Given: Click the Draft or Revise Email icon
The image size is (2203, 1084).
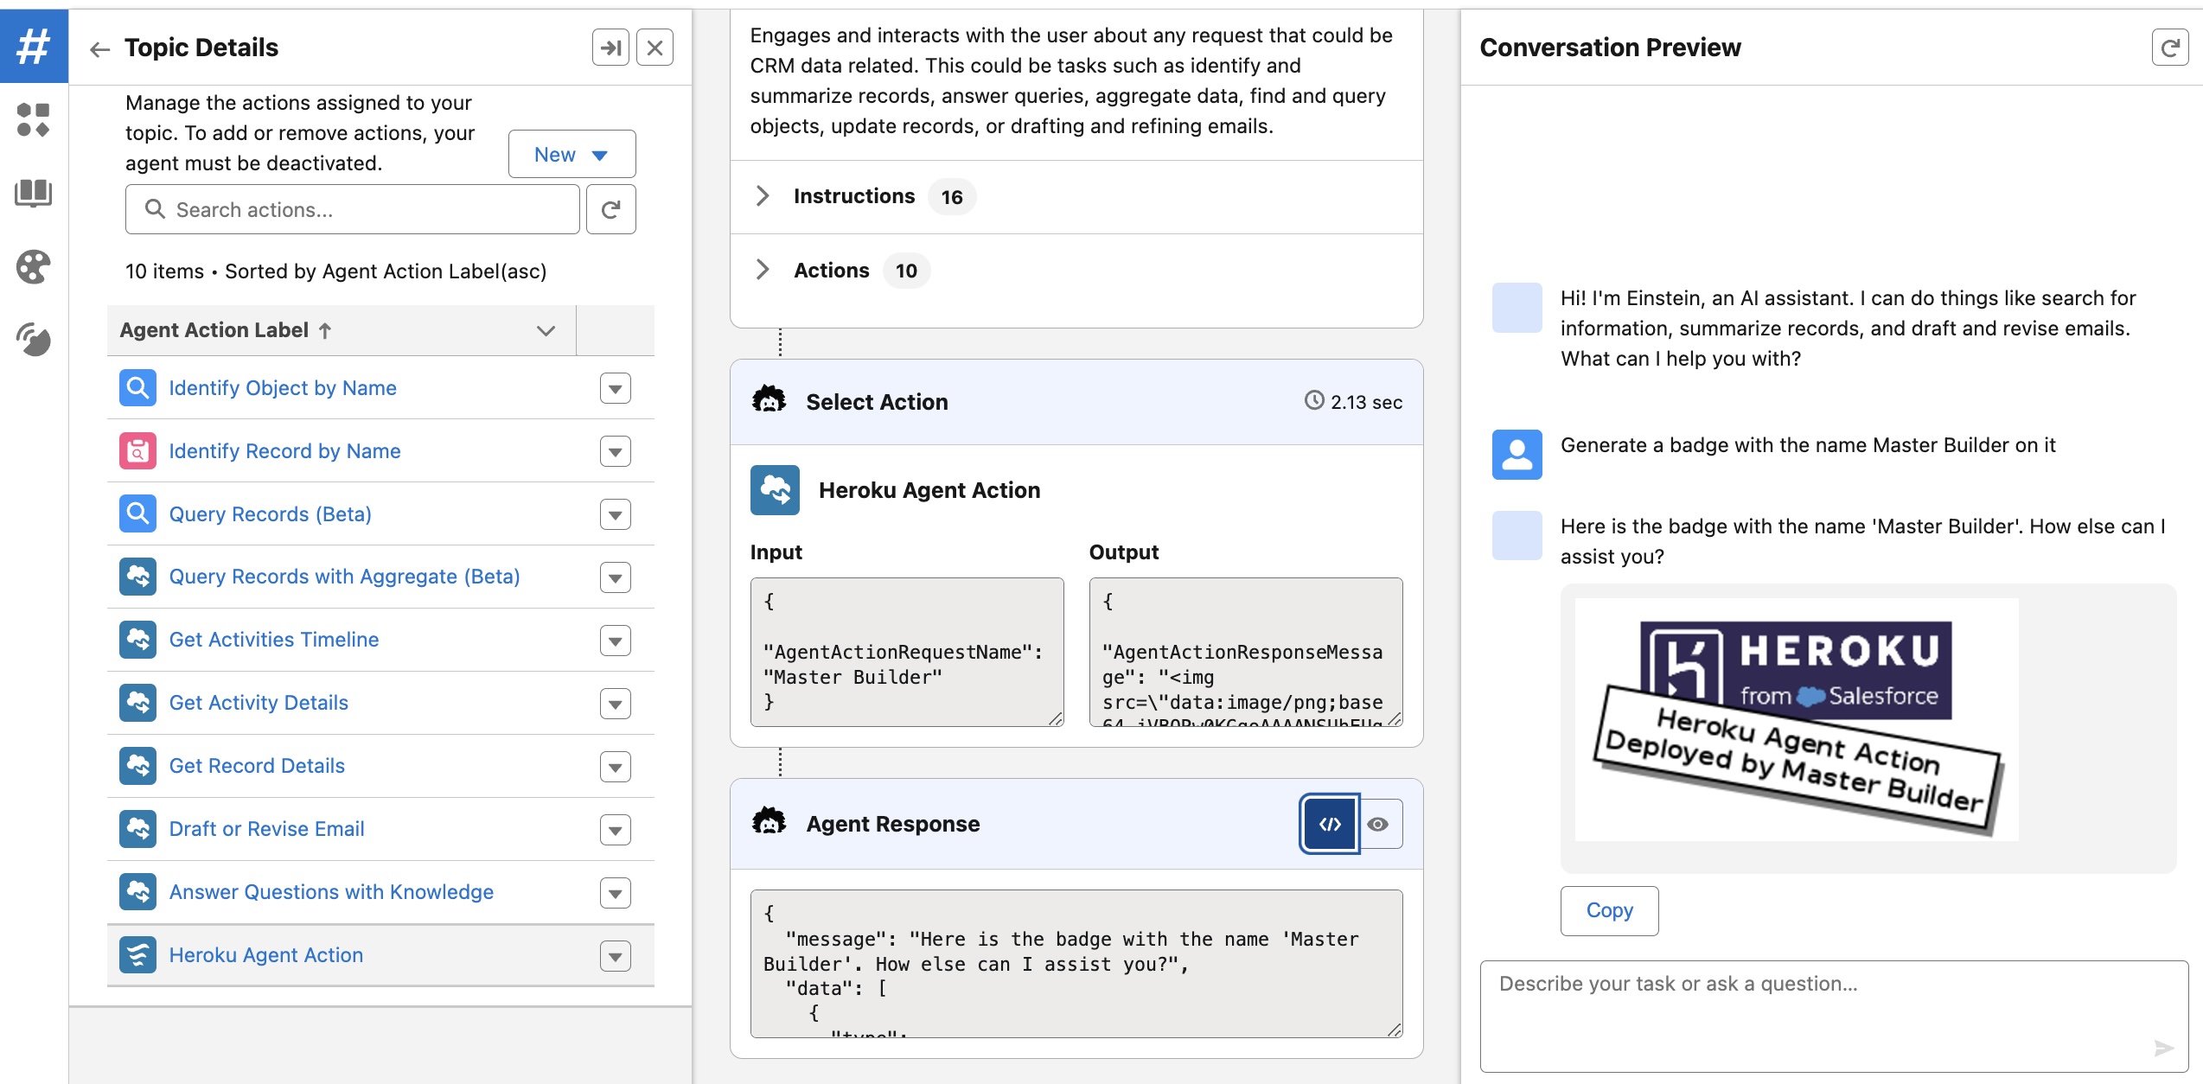Looking at the screenshot, I should 137,829.
